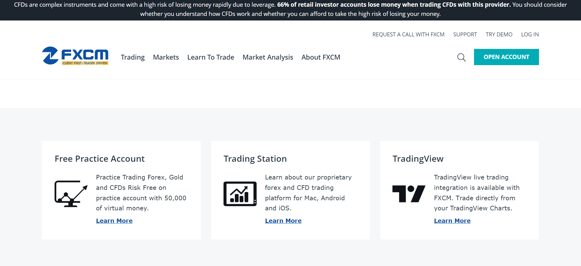Click the TradingView live trading description
This screenshot has height=266, width=581.
click(x=477, y=193)
